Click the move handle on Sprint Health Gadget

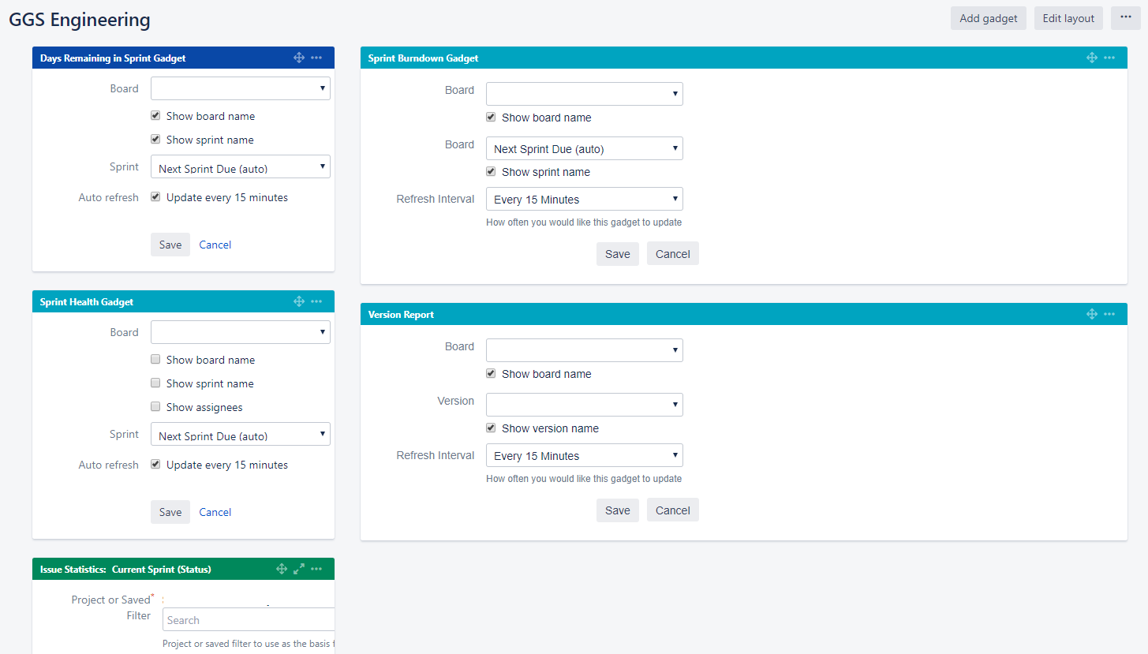pyautogui.click(x=299, y=301)
